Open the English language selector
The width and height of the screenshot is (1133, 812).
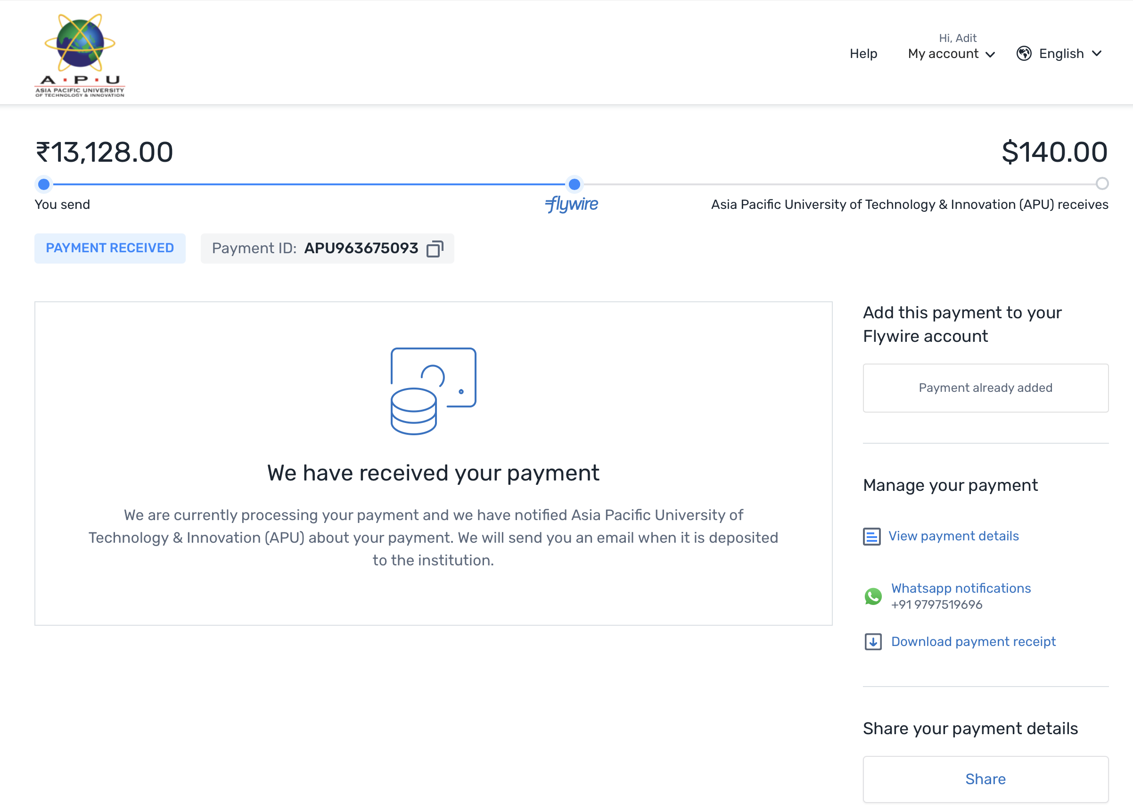1059,53
